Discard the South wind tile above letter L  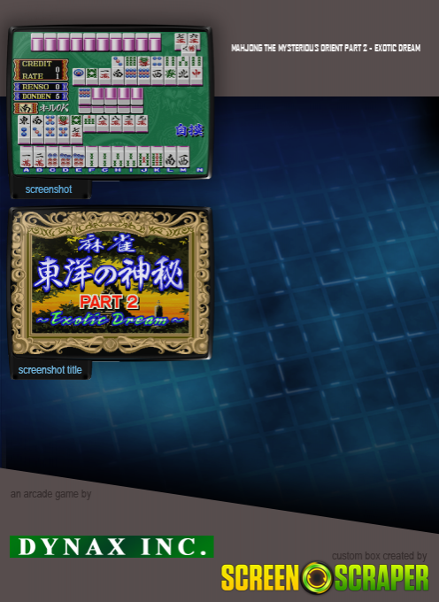pos(170,157)
